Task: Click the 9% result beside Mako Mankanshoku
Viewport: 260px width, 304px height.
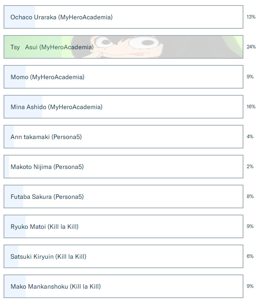Action: pos(250,286)
